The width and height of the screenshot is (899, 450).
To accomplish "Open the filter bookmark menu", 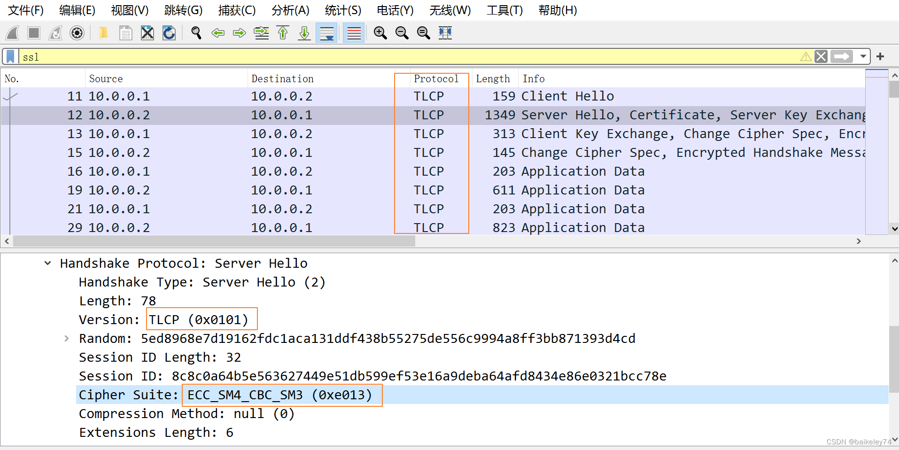I will tap(10, 57).
